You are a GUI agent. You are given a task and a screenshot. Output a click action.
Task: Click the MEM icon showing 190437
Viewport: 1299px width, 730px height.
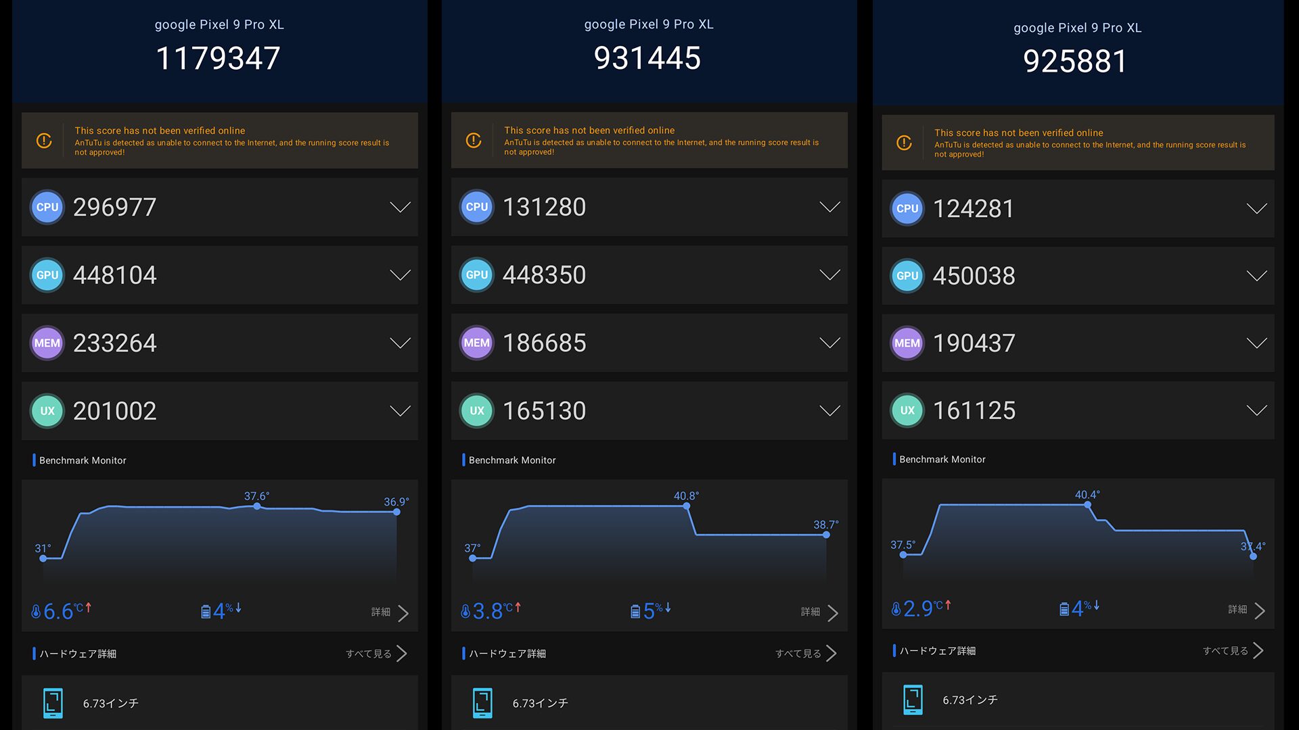click(907, 343)
